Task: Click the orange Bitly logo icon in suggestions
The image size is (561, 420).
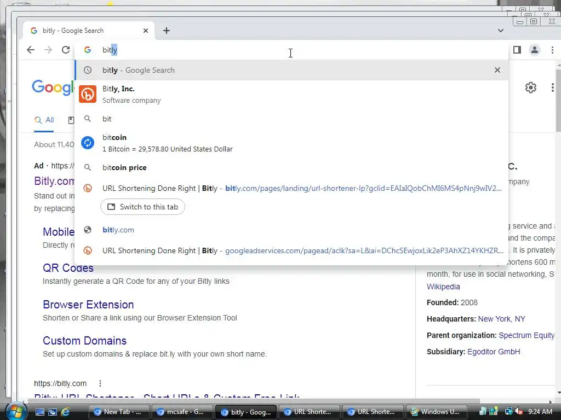Action: pos(88,94)
